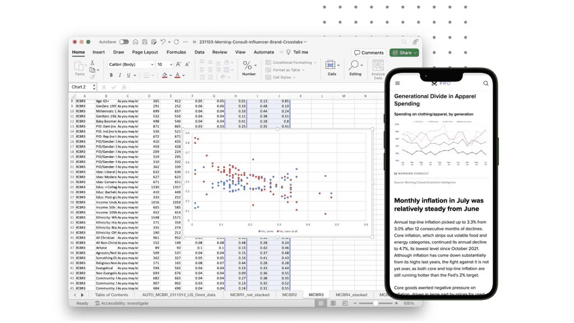Screen dimensions: 574x323
Task: Click the Save icon in title bar
Action: tap(145, 42)
